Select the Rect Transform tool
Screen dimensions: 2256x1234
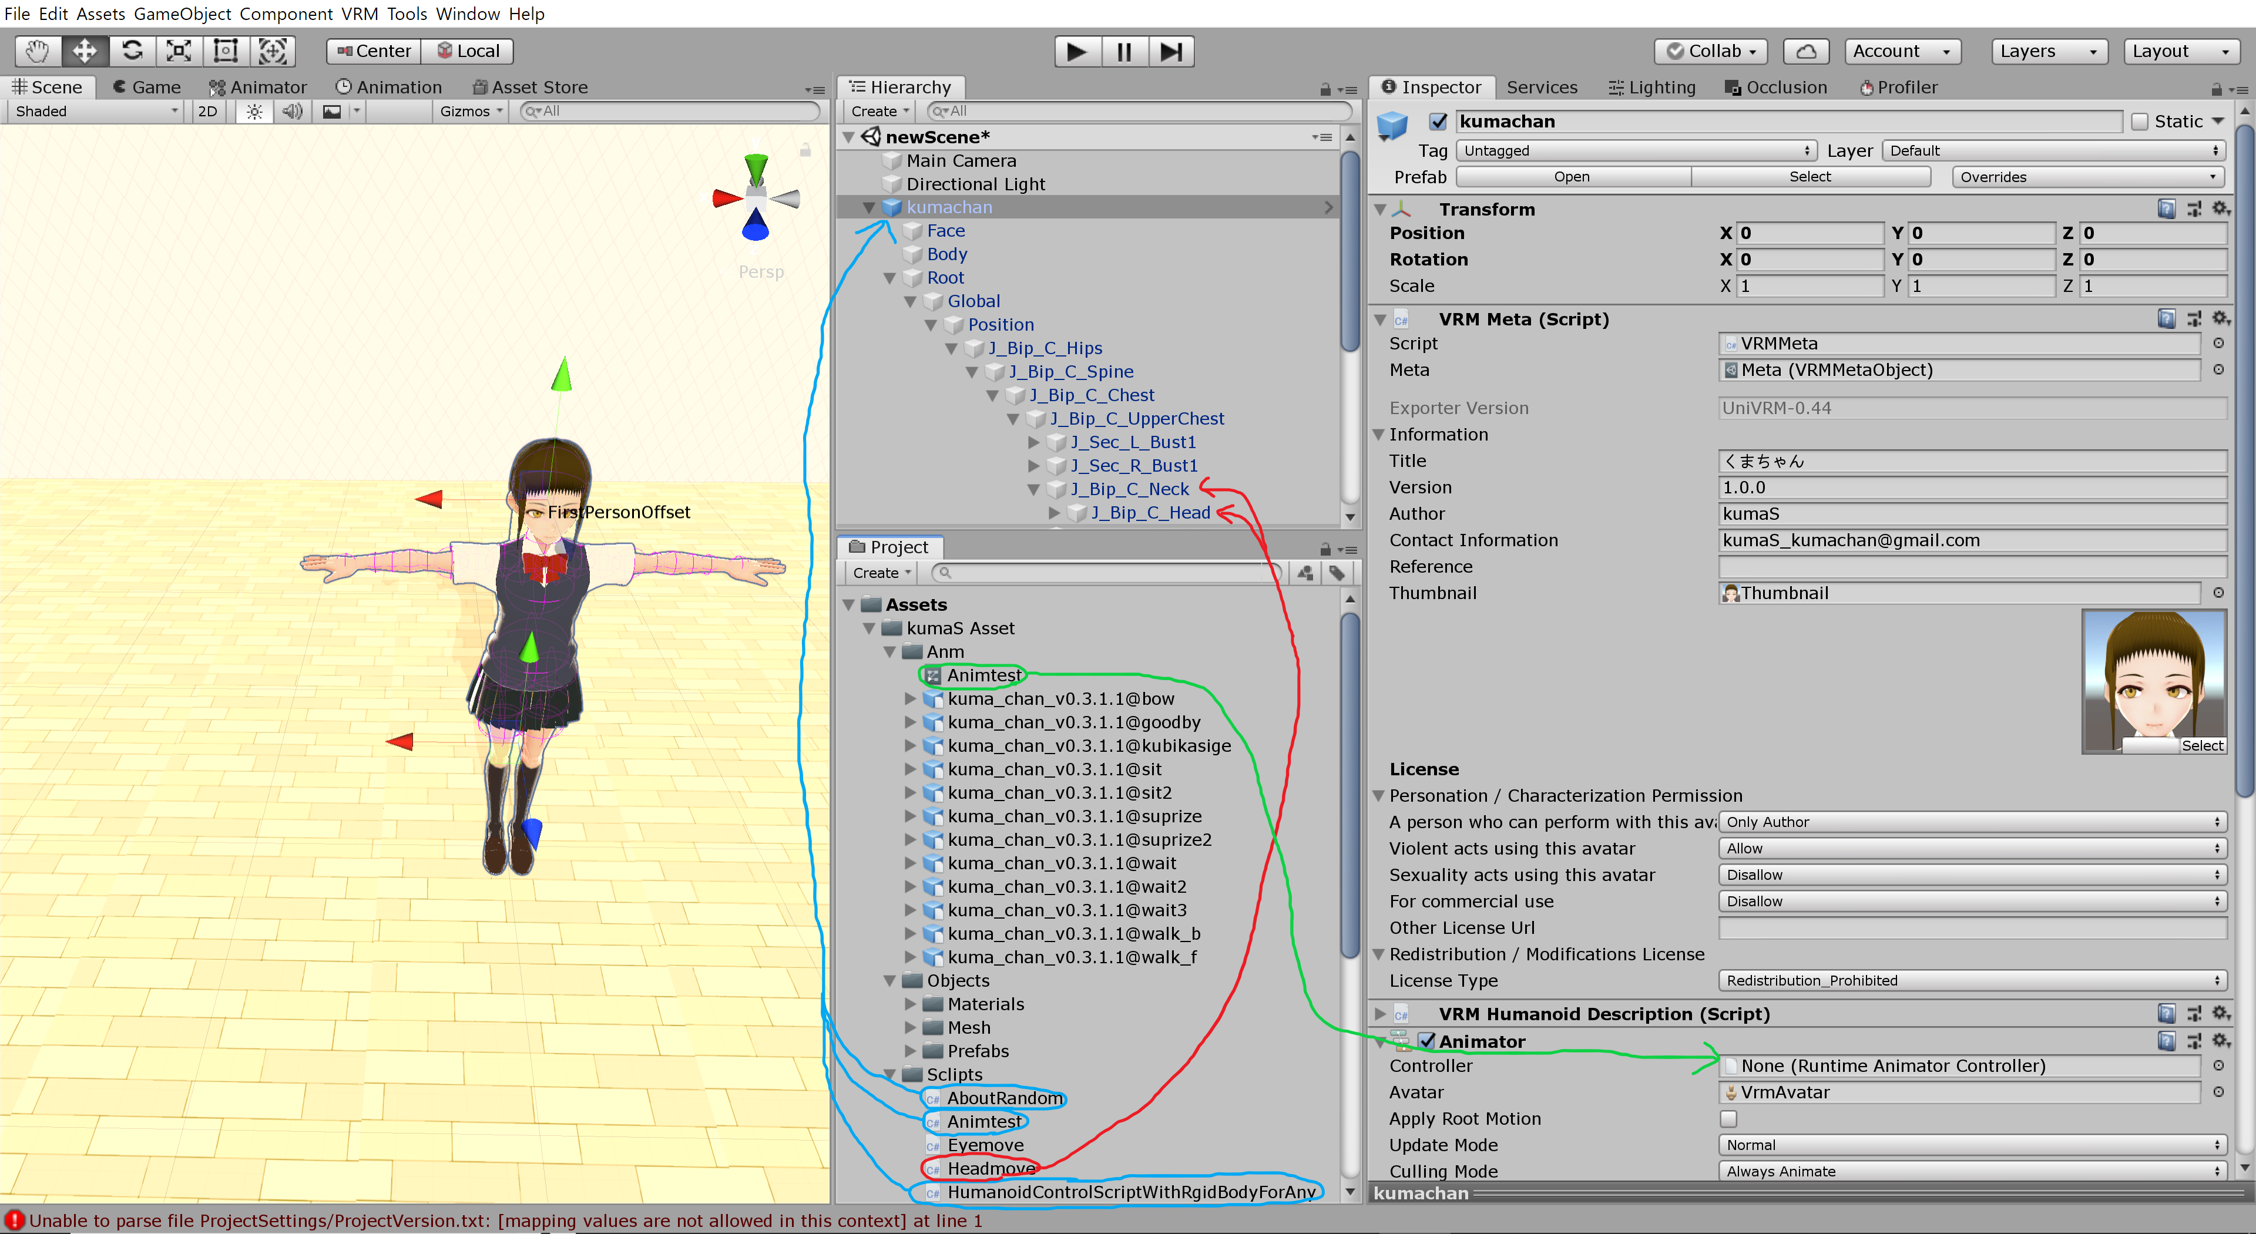226,51
